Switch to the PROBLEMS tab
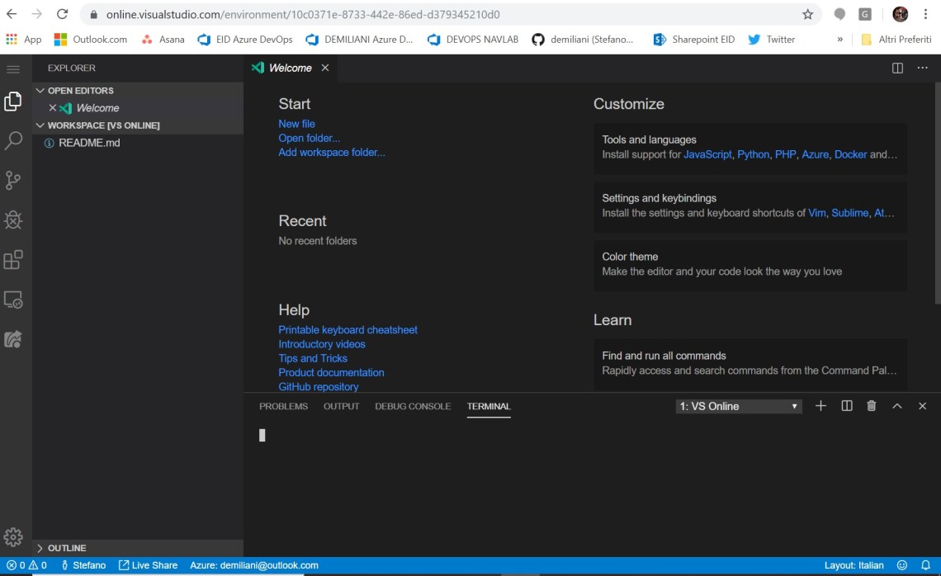941x576 pixels. click(x=283, y=406)
